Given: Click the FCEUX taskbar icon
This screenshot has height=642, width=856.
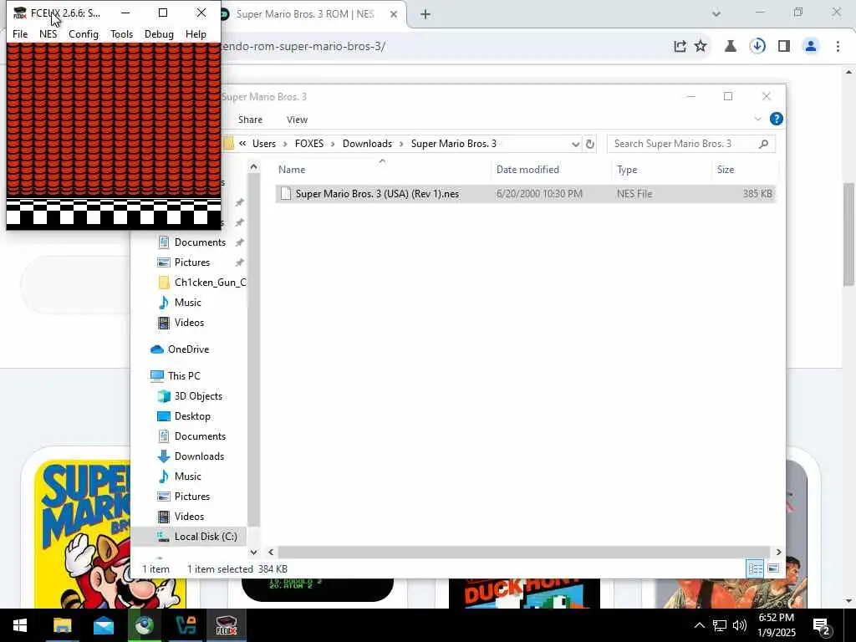Looking at the screenshot, I should click(227, 625).
